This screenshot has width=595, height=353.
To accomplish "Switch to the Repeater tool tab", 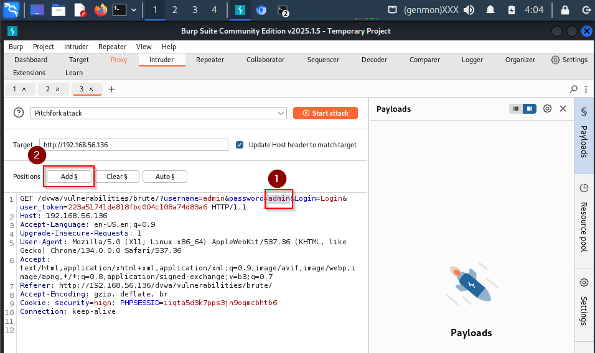I will (x=210, y=60).
